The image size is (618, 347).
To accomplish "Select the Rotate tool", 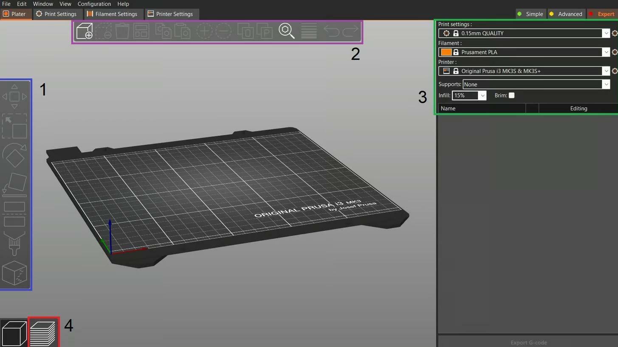I will pos(14,156).
